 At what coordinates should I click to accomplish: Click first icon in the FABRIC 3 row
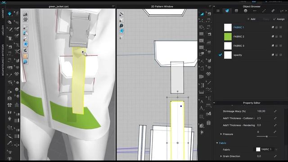[273, 45]
